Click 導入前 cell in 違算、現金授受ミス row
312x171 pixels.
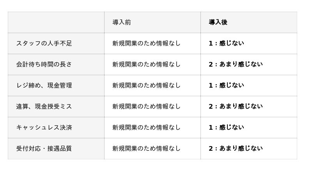(x=146, y=106)
